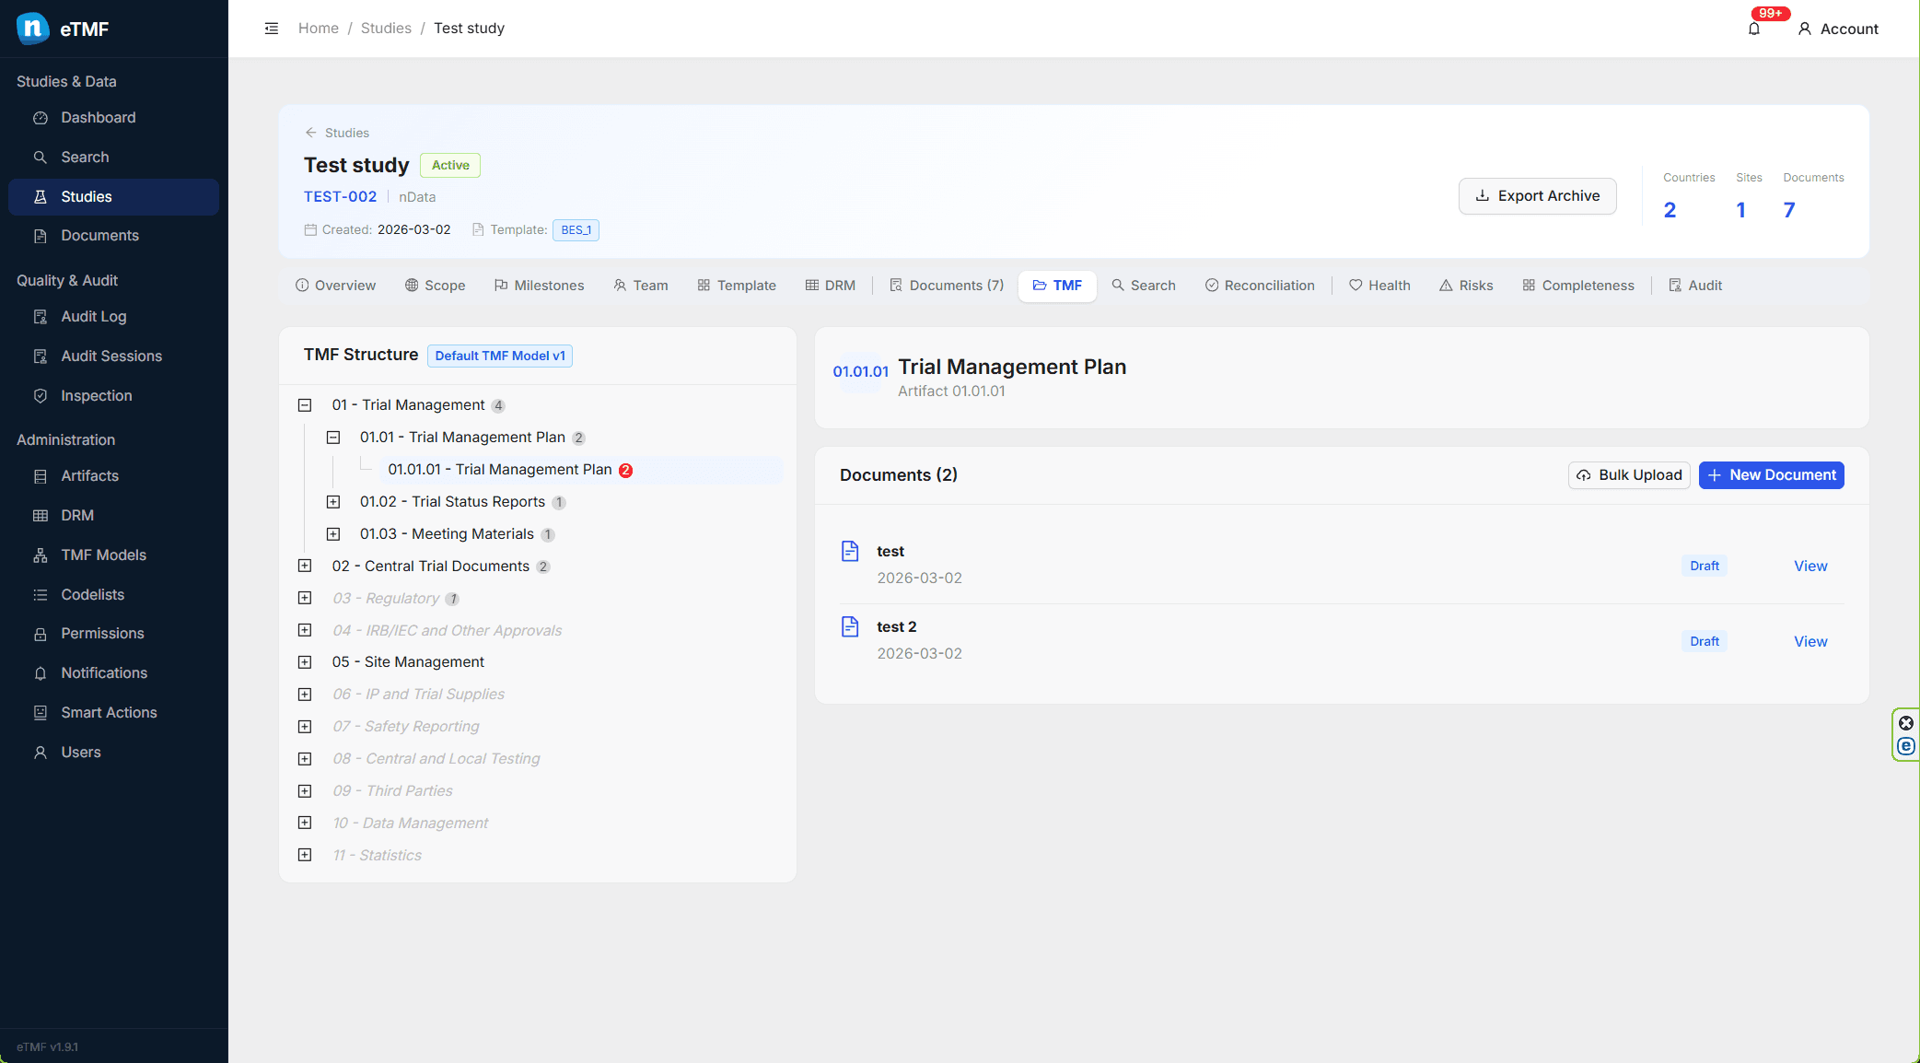
Task: Switch to the Reconciliation tab
Action: click(x=1260, y=286)
